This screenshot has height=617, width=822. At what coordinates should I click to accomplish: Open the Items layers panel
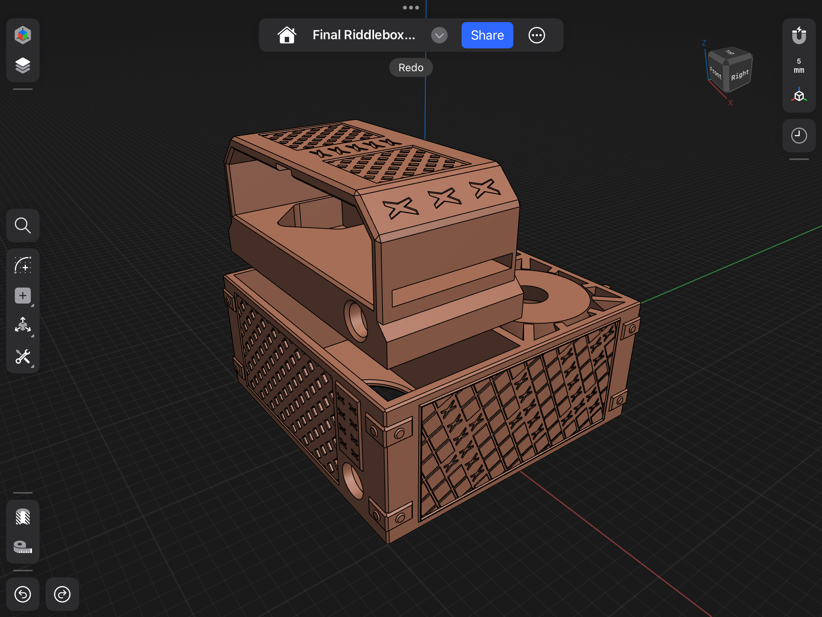23,66
